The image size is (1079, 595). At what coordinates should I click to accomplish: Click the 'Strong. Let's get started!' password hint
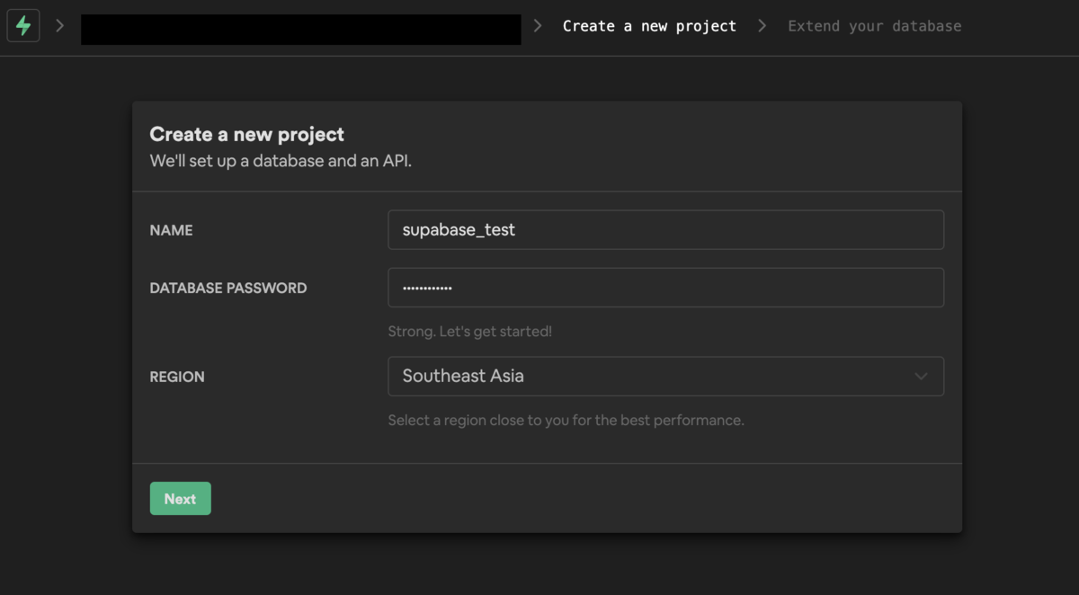point(469,332)
